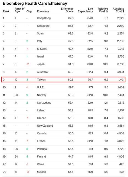
Task: Select Switzerland's absolute cost 9,818
Action: click(121, 103)
